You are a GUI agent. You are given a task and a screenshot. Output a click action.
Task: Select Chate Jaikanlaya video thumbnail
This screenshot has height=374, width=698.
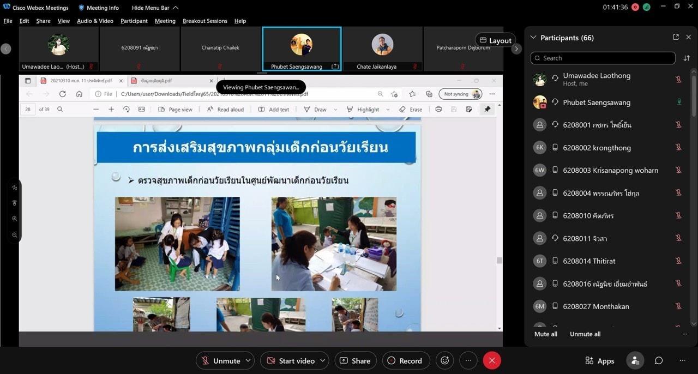383,49
